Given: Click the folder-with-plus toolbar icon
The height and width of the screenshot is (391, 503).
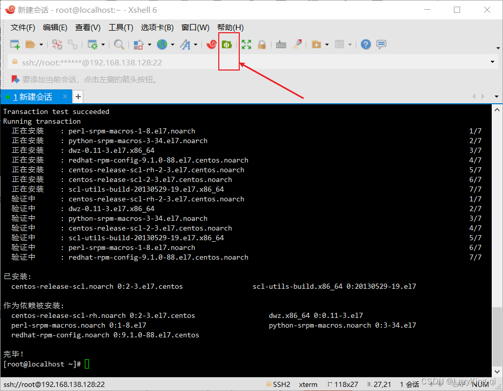Looking at the screenshot, I should click(316, 44).
